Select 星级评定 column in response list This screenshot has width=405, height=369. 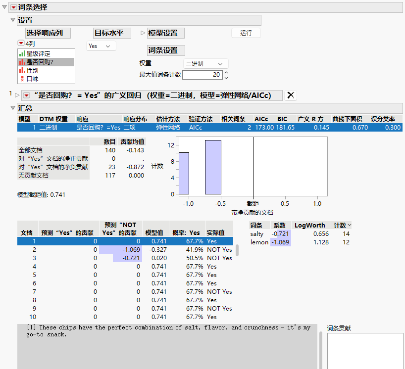click(46, 54)
